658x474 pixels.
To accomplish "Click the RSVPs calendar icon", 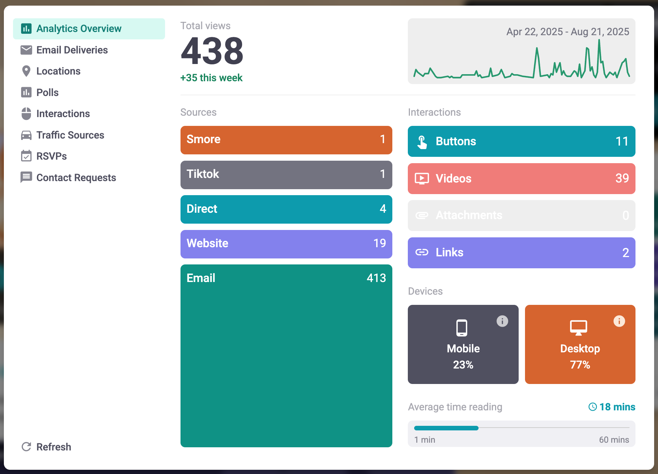I will click(x=26, y=156).
